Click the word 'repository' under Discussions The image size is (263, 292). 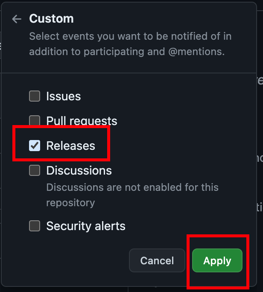click(x=70, y=202)
